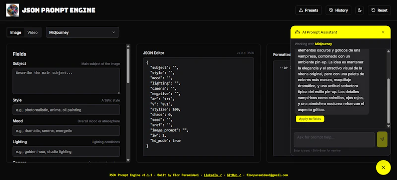Open the Presets menu
Screen dimensions: 397x180
point(308,10)
